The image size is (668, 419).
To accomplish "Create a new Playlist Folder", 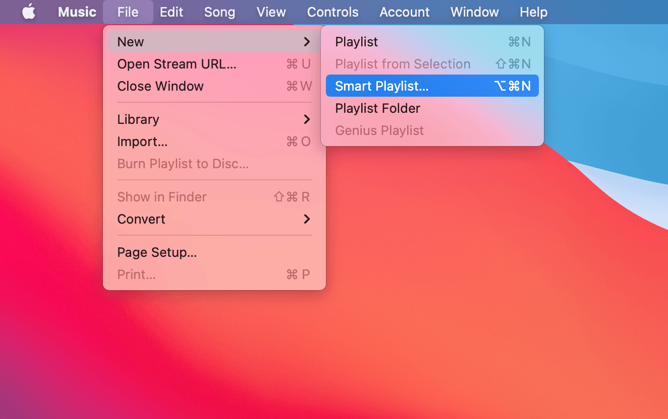I will click(432, 108).
